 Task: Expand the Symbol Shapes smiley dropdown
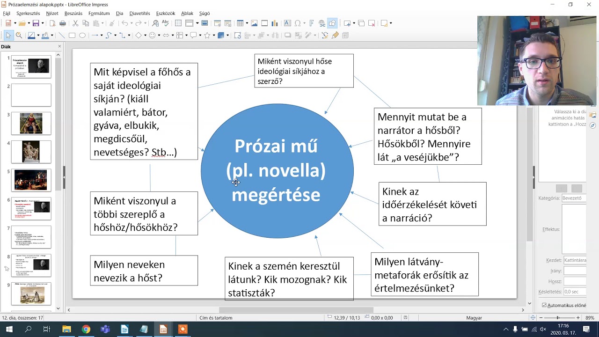159,35
